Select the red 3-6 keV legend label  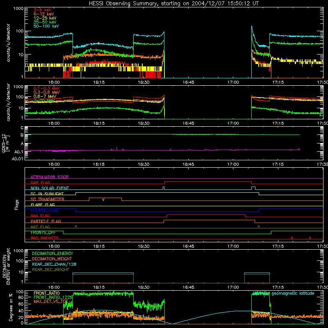coord(43,10)
